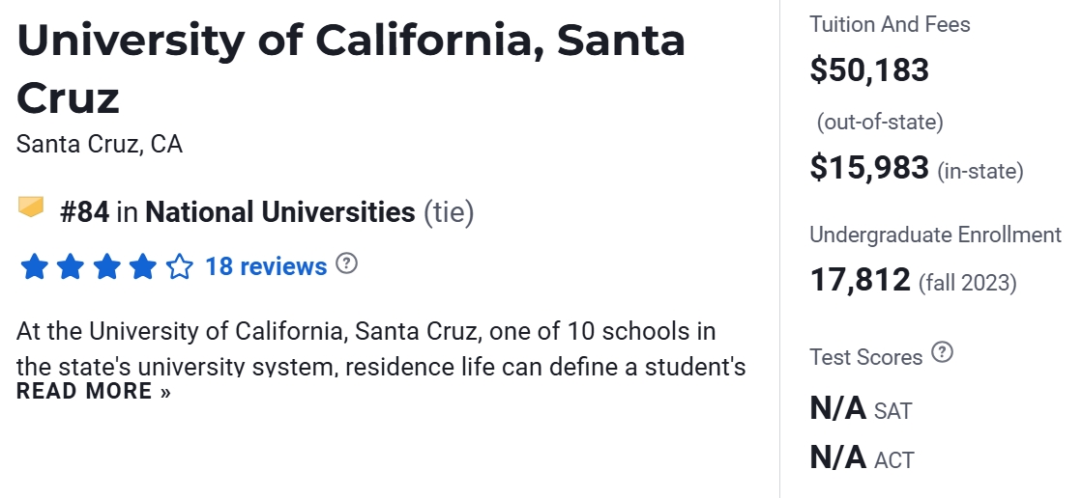Click the 17,812 undergraduate enrollment figure
The width and height of the screenshot is (1082, 498).
(x=860, y=281)
